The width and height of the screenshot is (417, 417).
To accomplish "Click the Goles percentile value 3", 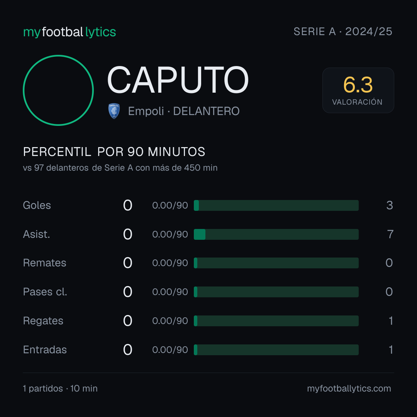I will [390, 205].
